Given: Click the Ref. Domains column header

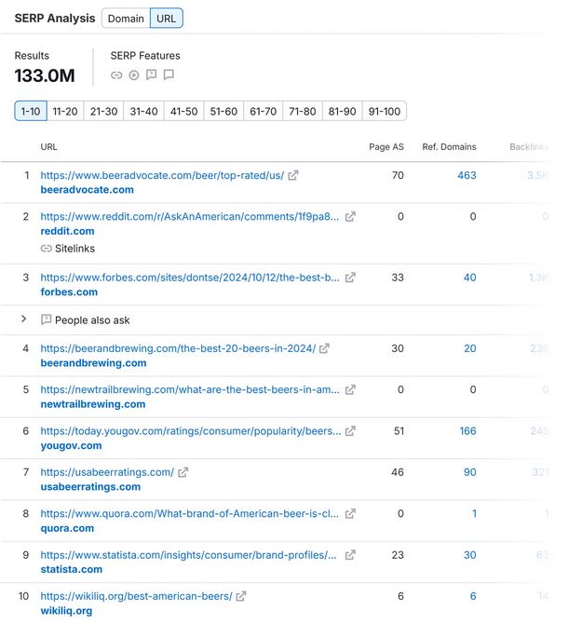Looking at the screenshot, I should click(449, 147).
